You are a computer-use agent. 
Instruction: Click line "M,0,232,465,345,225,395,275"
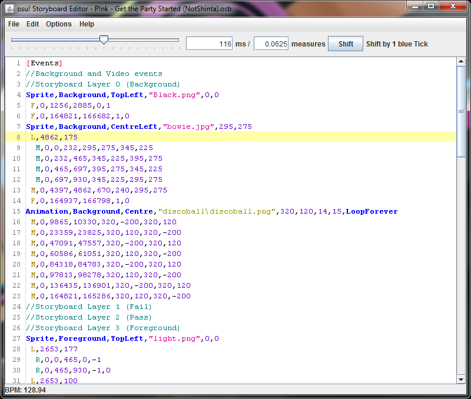click(x=99, y=158)
